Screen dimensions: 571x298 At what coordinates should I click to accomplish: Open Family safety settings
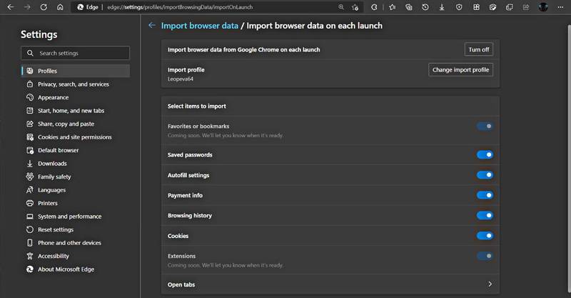click(76, 177)
